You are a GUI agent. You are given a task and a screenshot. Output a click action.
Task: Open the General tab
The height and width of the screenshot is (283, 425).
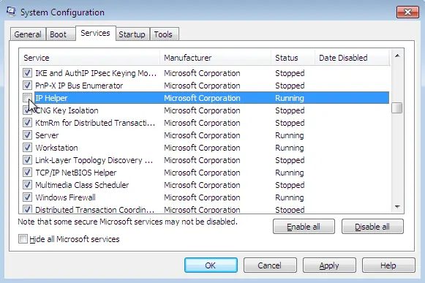[28, 34]
